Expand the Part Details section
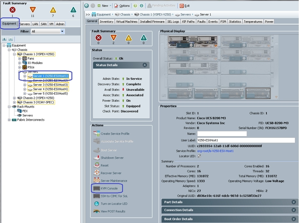The image size is (300, 223). [x=294, y=202]
